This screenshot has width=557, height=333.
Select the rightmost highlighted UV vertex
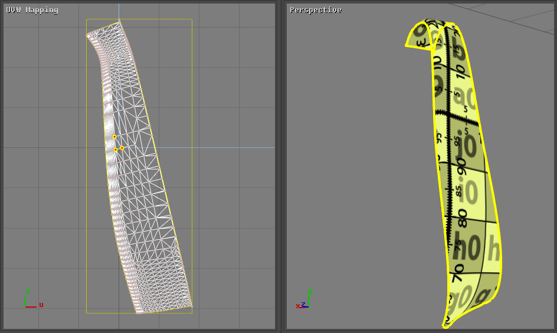(x=122, y=148)
